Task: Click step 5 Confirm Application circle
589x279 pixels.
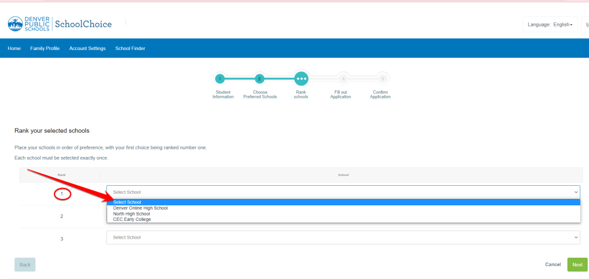Action: tap(383, 79)
